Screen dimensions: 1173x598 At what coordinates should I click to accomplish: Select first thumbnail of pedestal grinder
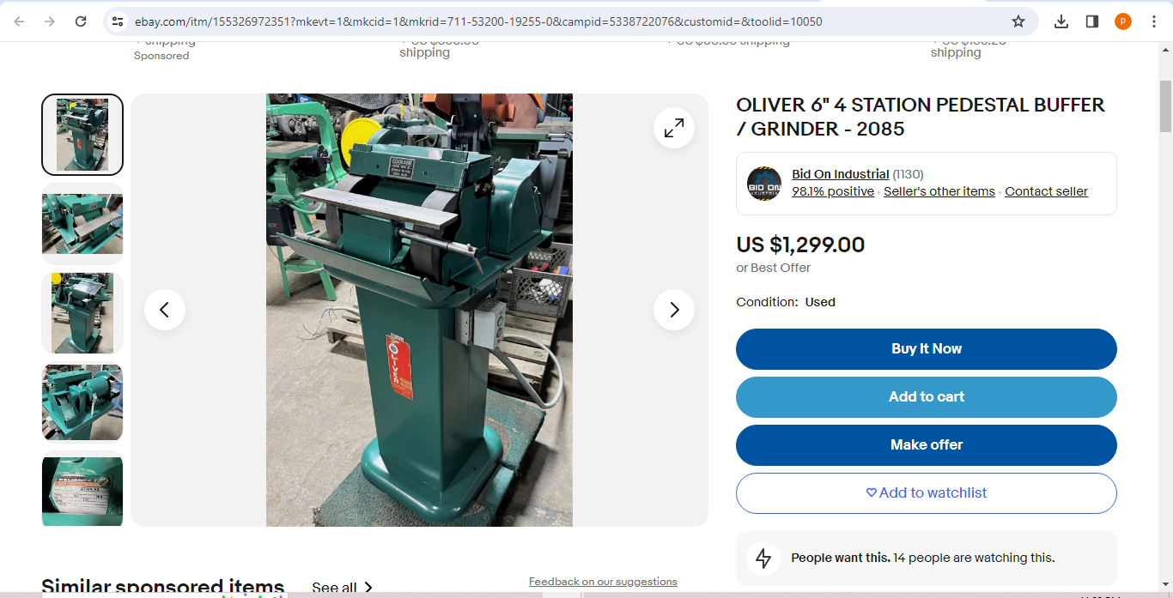pyautogui.click(x=82, y=135)
